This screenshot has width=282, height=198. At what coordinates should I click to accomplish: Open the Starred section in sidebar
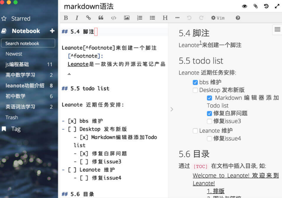tap(20, 19)
